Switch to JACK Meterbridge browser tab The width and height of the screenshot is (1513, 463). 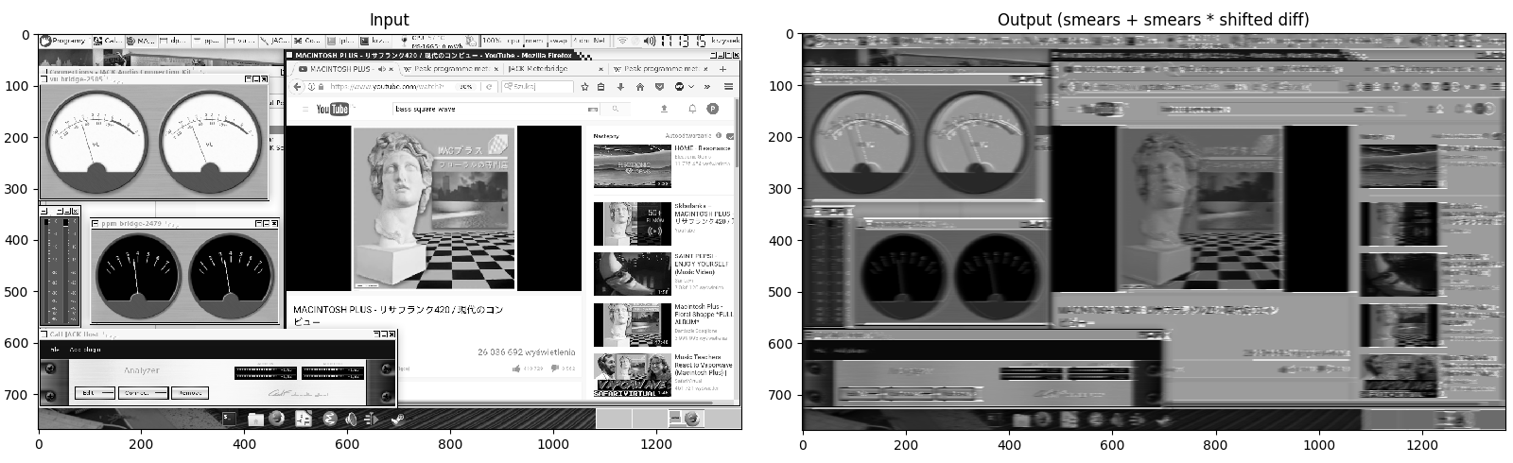pos(556,69)
